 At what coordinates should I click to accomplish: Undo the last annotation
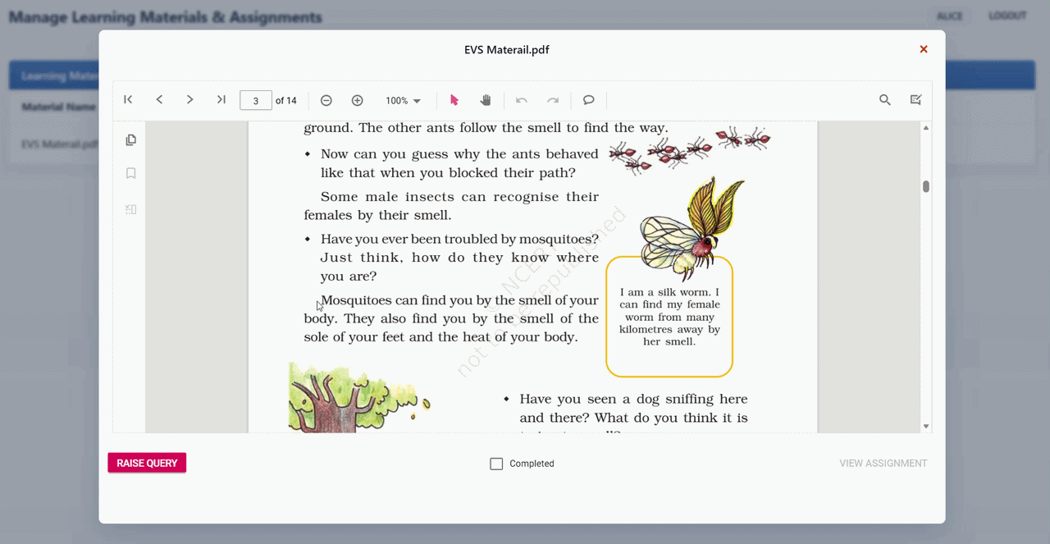[x=521, y=99]
